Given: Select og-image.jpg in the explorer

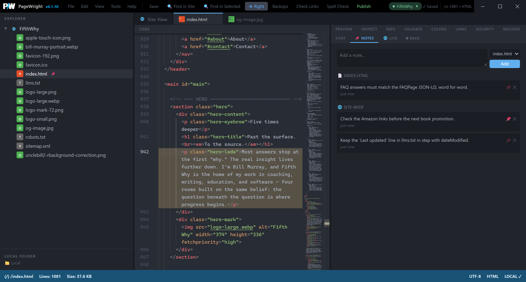Looking at the screenshot, I should 39,128.
